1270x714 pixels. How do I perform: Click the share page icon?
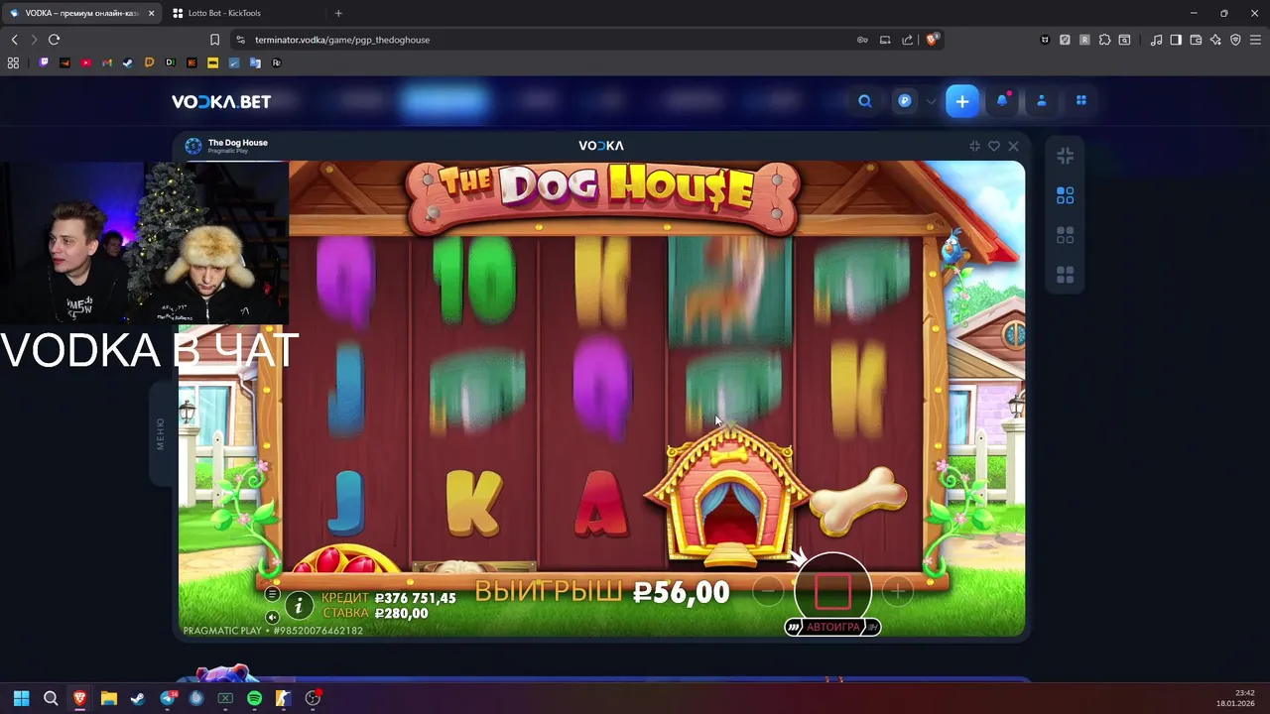click(907, 40)
